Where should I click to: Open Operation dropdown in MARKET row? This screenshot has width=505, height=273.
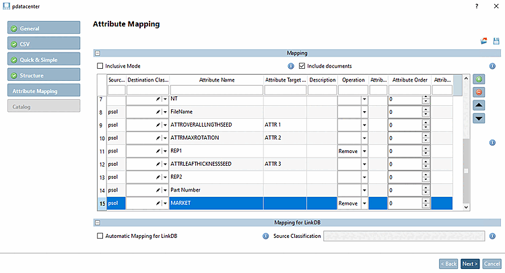point(364,204)
